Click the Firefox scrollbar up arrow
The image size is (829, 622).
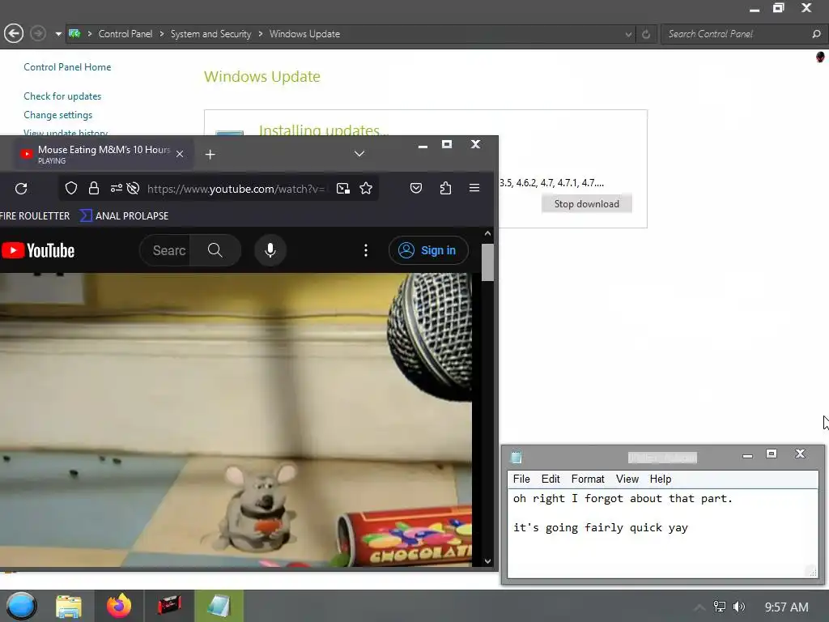(487, 233)
